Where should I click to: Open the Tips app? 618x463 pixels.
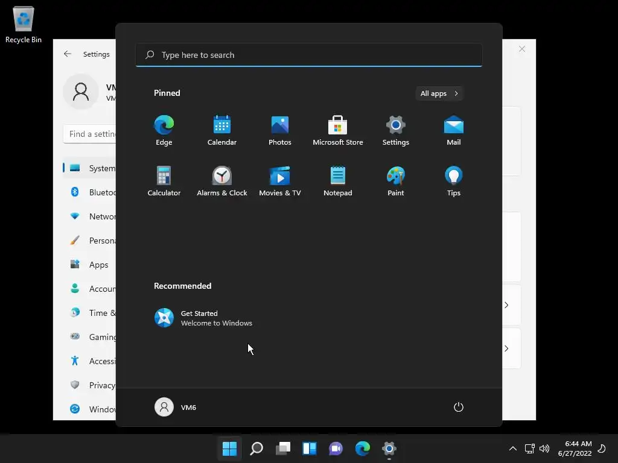click(x=454, y=181)
